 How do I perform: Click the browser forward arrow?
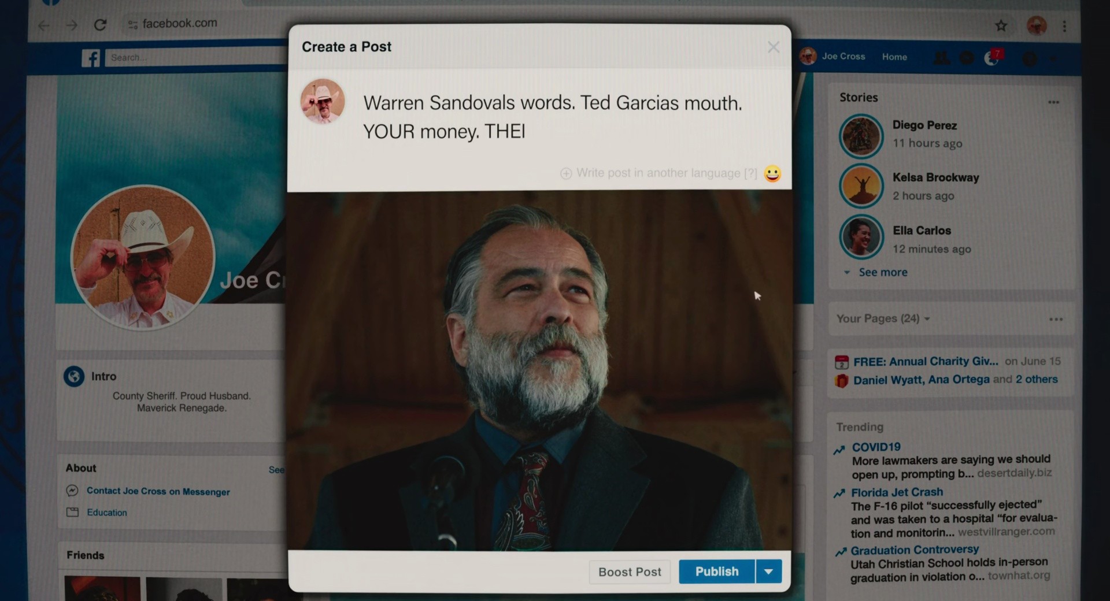pos(72,25)
